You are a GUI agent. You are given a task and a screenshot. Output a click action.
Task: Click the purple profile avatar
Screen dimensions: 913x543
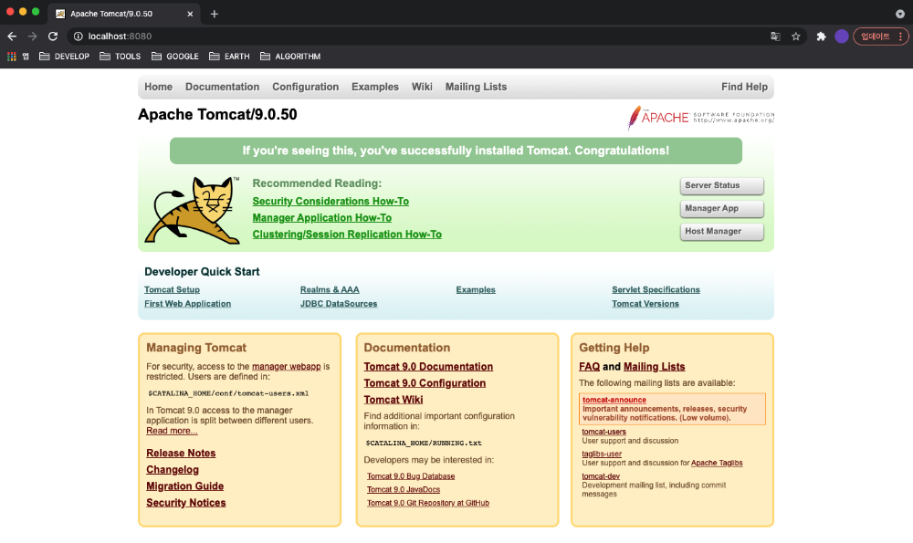[842, 37]
